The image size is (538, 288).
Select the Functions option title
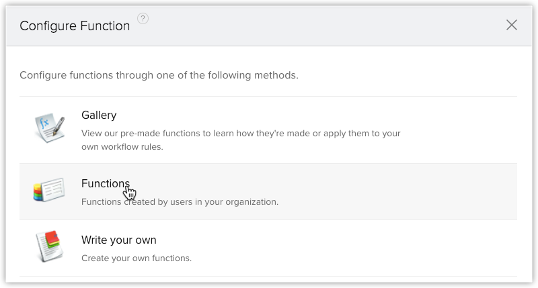tap(106, 183)
